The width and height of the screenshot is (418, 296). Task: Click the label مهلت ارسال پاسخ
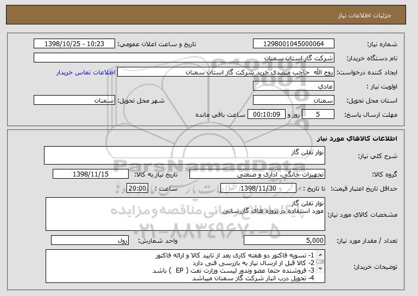pyautogui.click(x=371, y=115)
